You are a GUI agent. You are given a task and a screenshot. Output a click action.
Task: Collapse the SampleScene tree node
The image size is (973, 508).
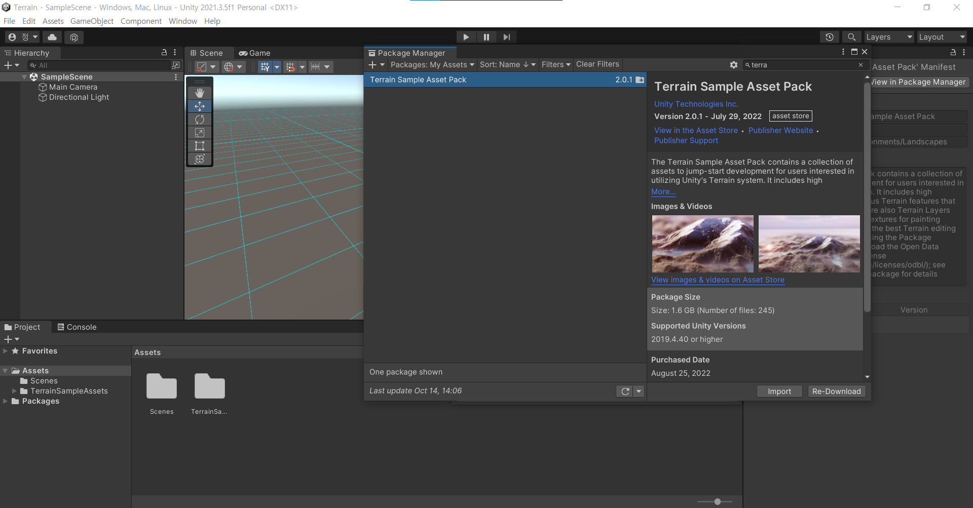coord(24,77)
